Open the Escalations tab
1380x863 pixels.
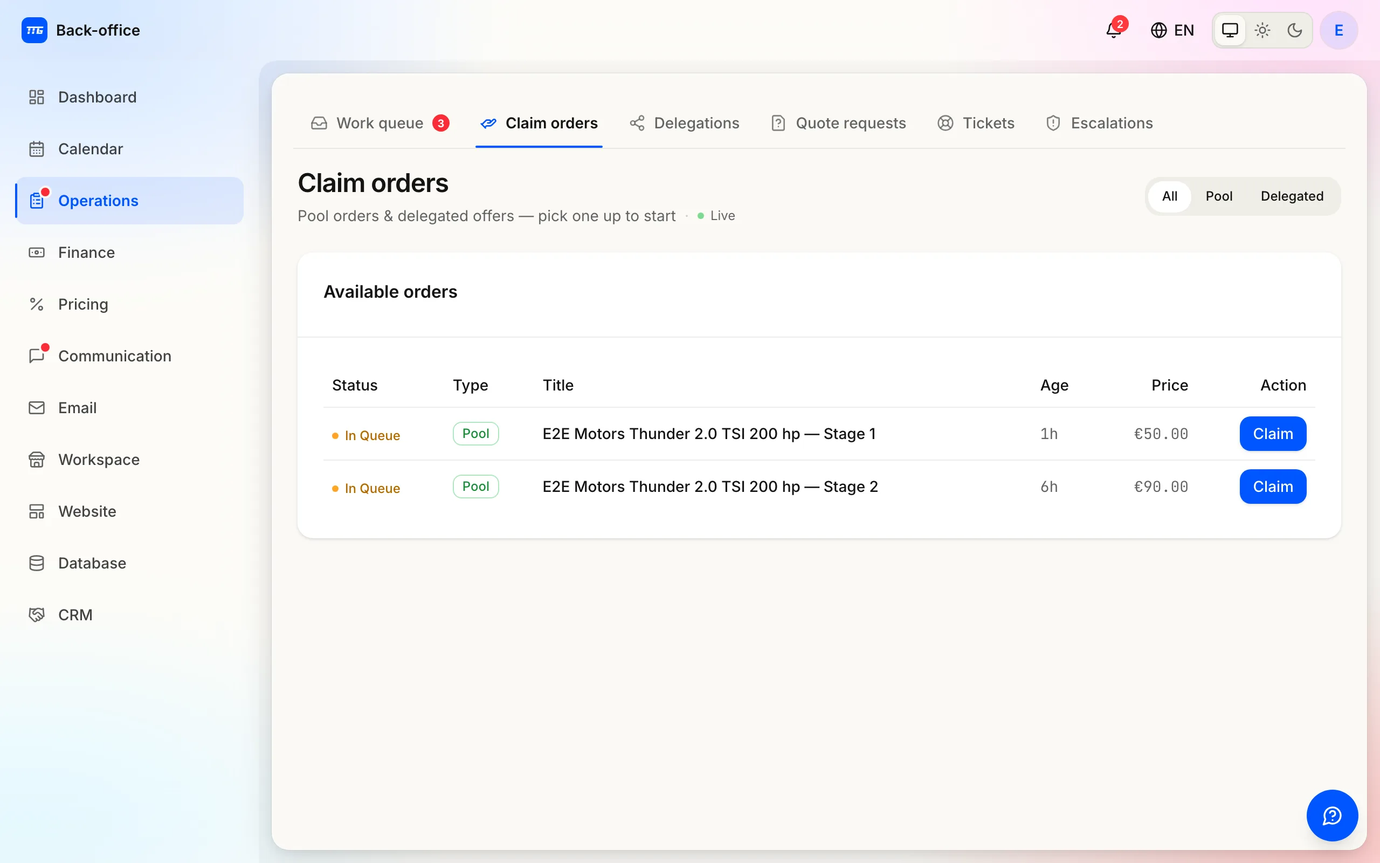point(1100,124)
